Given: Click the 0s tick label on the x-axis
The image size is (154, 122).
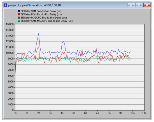Looking at the screenshot, I should pyautogui.click(x=15, y=113).
